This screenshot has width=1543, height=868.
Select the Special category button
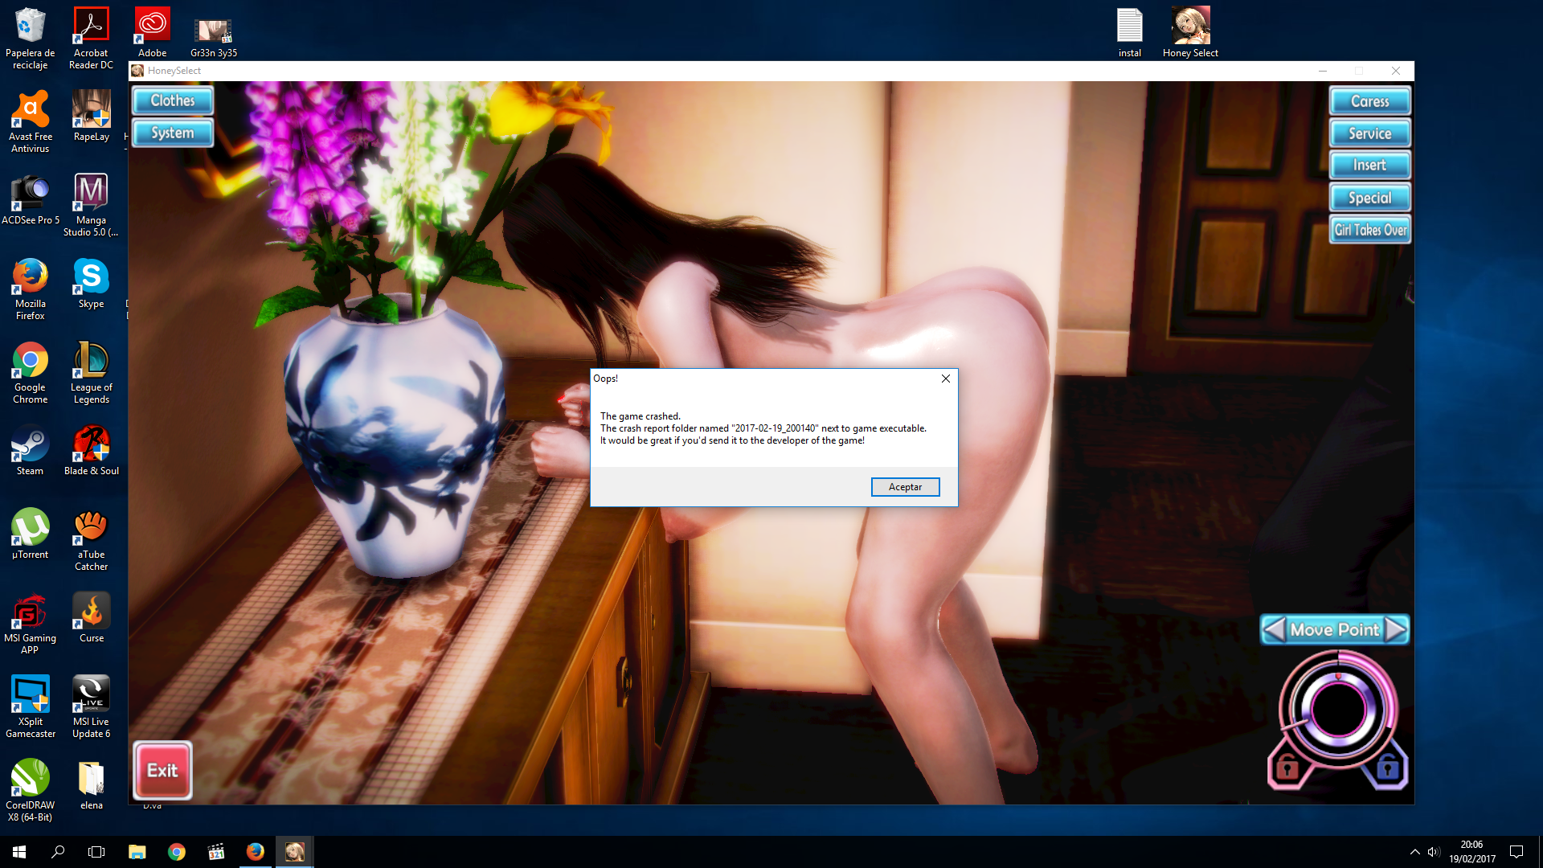(x=1370, y=198)
